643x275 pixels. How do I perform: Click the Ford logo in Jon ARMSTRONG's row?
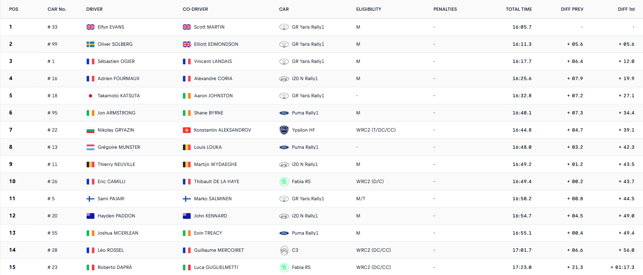(x=284, y=113)
